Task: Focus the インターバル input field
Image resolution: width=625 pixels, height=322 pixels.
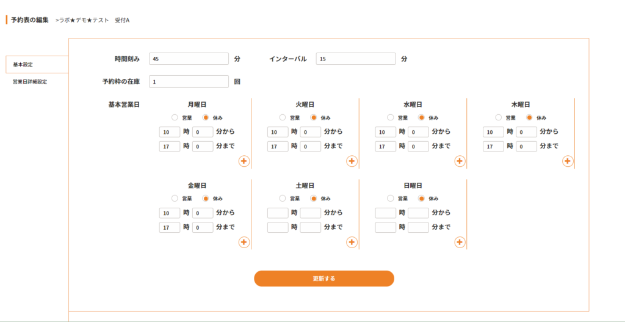Action: 356,59
